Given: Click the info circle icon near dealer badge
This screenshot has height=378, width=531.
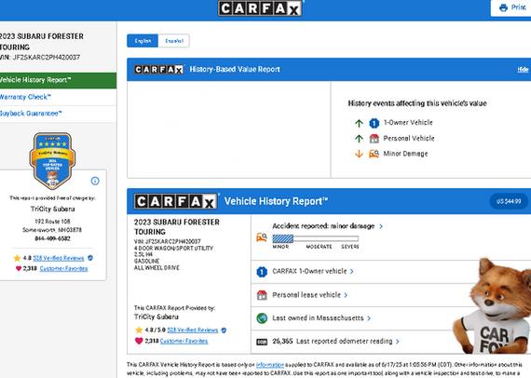Looking at the screenshot, I should [95, 181].
